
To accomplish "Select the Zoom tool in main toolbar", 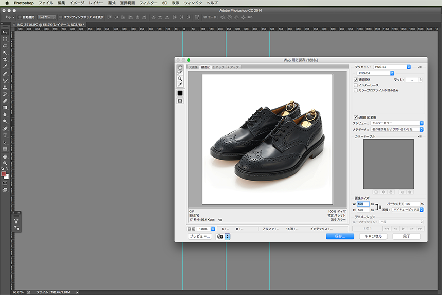I will point(5,163).
